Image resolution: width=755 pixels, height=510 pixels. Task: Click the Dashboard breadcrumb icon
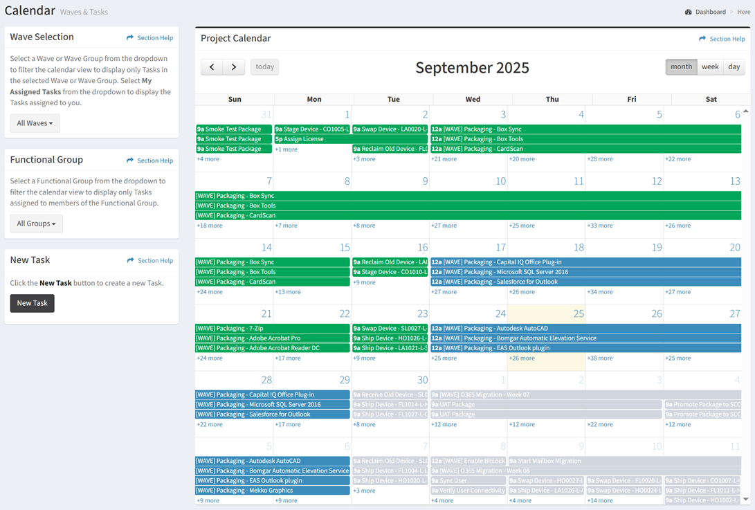click(689, 12)
